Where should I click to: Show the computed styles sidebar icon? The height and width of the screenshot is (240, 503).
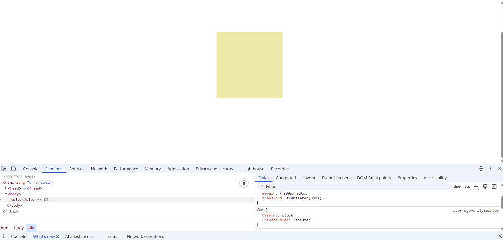494,187
